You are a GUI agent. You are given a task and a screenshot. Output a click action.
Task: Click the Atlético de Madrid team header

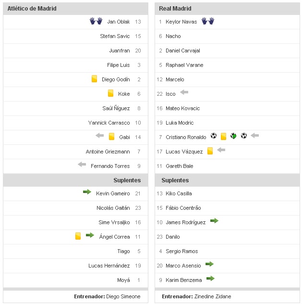[x=32, y=9]
